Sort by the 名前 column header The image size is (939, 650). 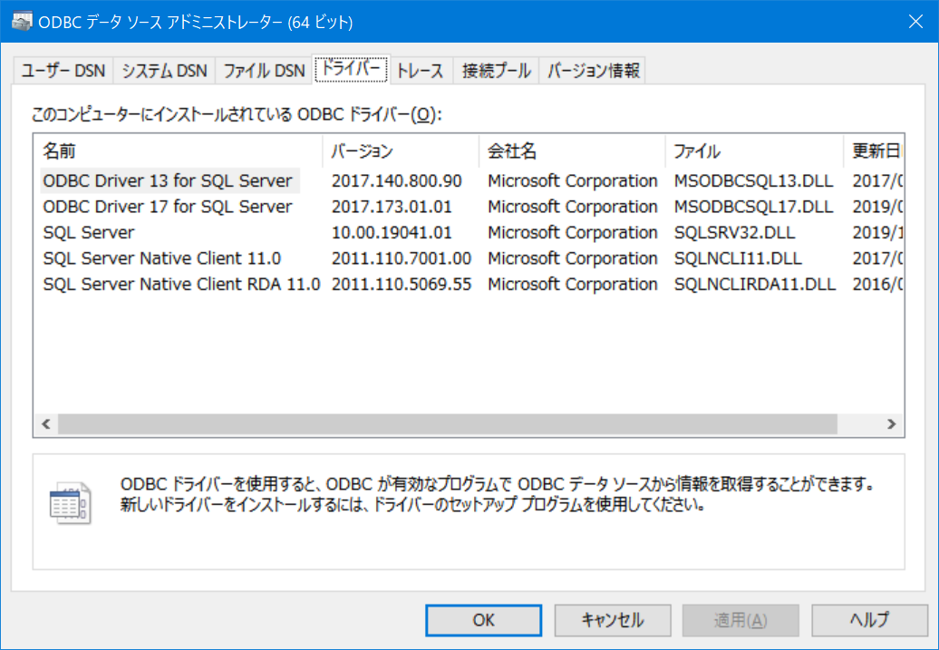(179, 151)
